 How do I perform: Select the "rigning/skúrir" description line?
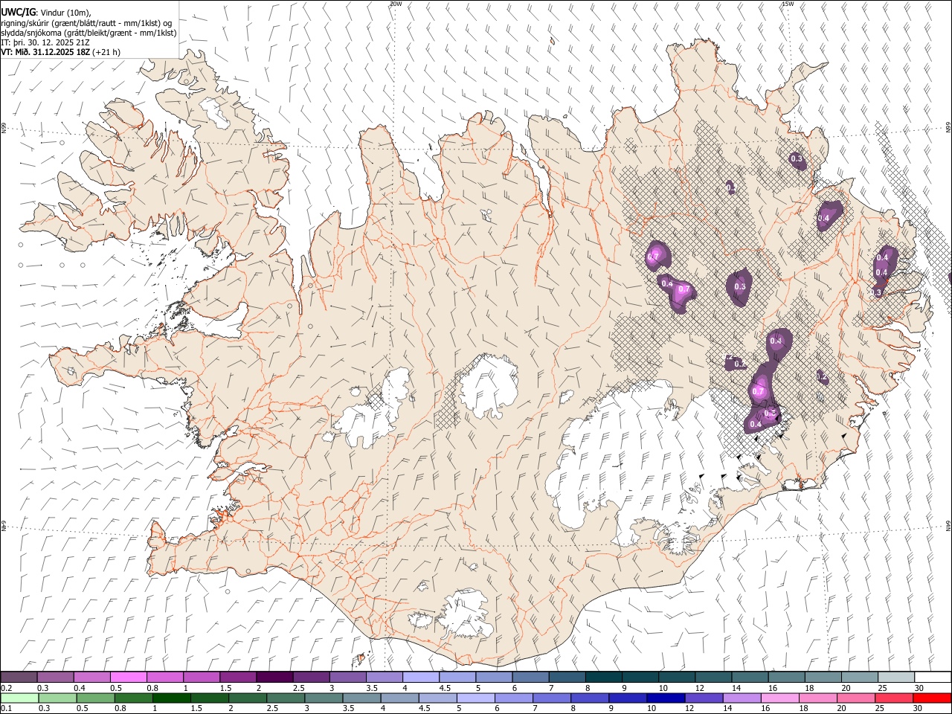[x=86, y=22]
